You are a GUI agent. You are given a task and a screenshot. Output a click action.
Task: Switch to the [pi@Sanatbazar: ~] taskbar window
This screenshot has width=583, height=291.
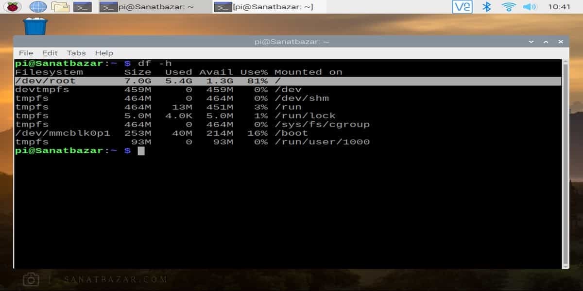pos(269,7)
